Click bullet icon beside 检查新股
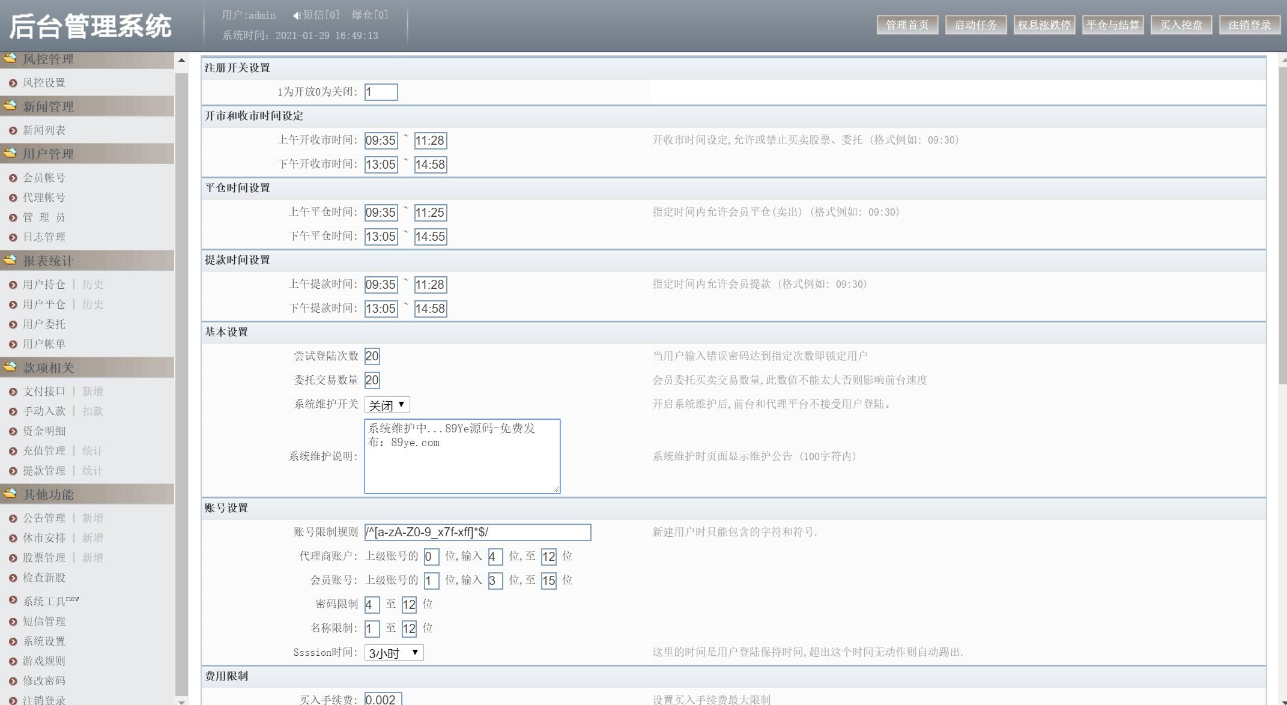The image size is (1287, 705). pos(13,578)
